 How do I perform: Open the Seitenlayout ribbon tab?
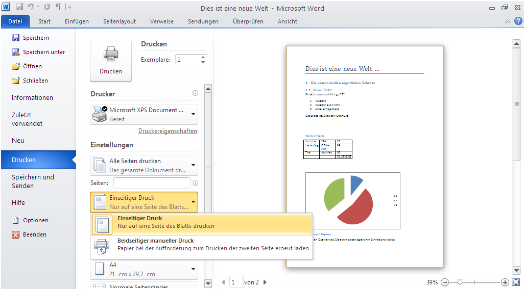click(x=119, y=21)
